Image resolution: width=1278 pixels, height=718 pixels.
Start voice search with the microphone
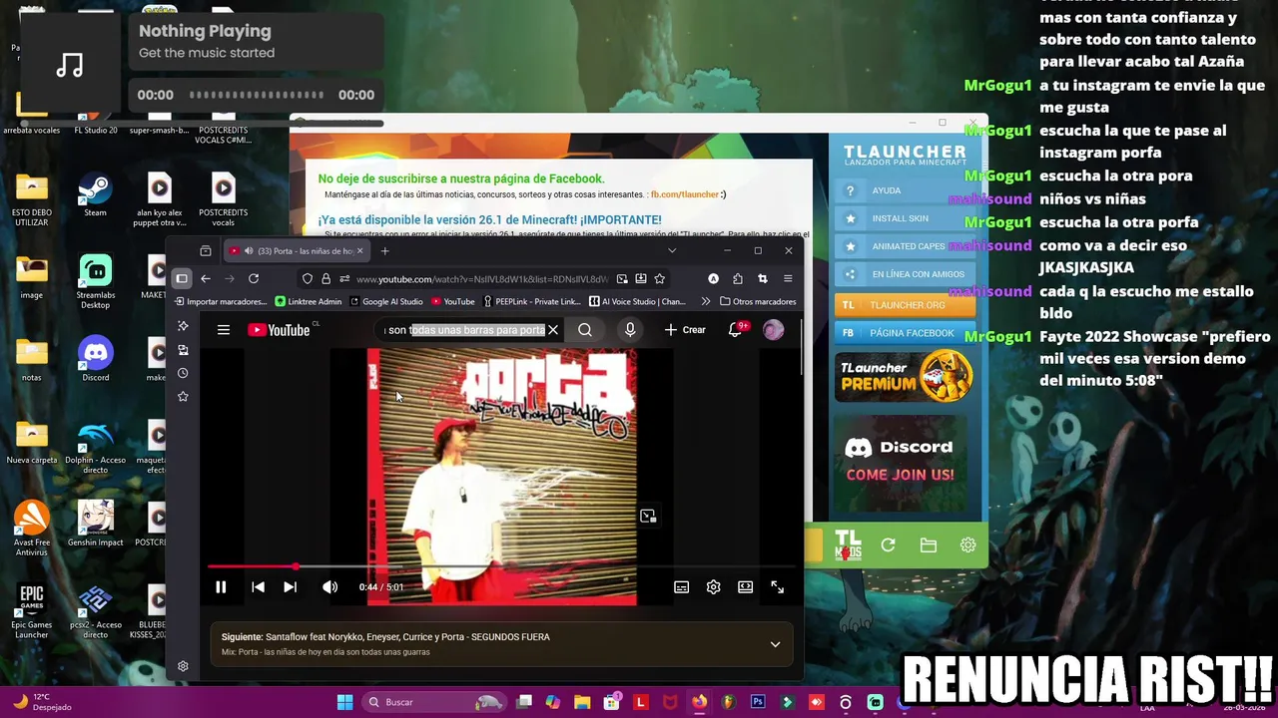630,330
